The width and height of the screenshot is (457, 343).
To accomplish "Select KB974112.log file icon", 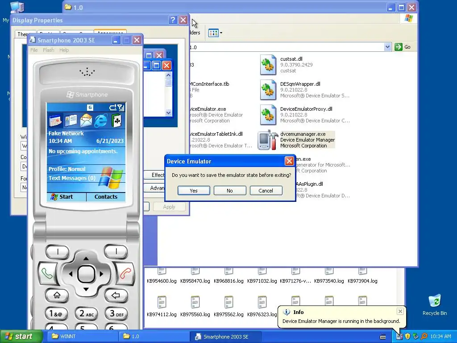I will 162,302.
